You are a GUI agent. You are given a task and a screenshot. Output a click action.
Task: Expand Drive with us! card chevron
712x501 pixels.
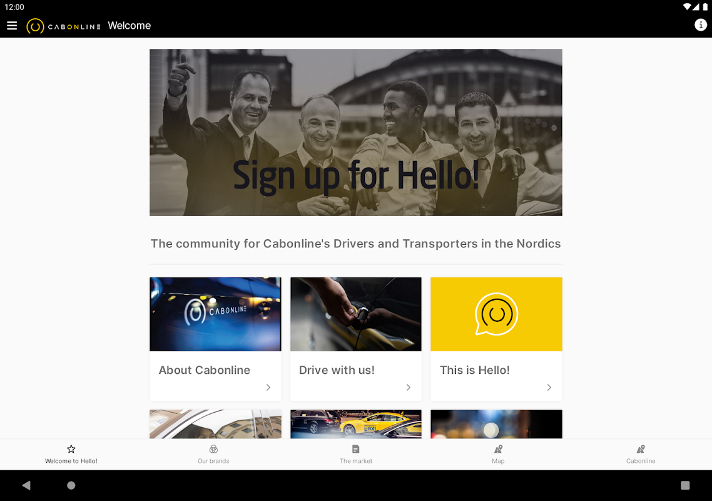coord(408,388)
